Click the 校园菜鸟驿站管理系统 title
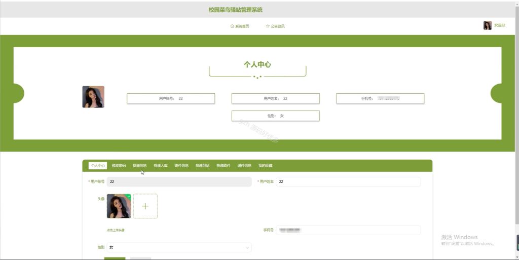The width and height of the screenshot is (519, 260). [x=236, y=10]
